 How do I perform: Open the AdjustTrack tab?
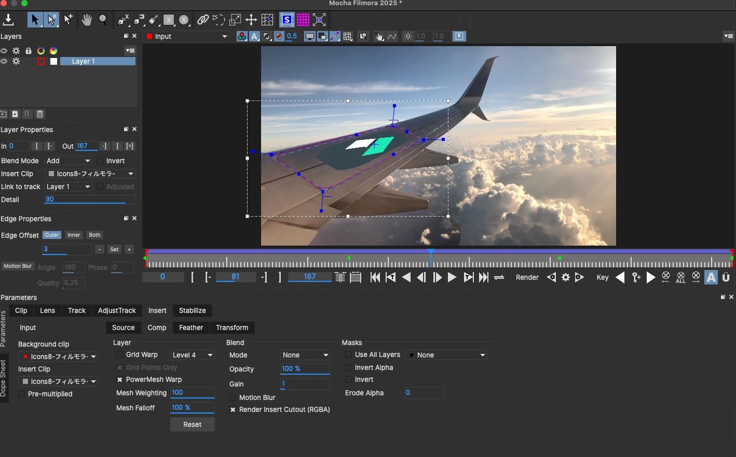coord(117,310)
